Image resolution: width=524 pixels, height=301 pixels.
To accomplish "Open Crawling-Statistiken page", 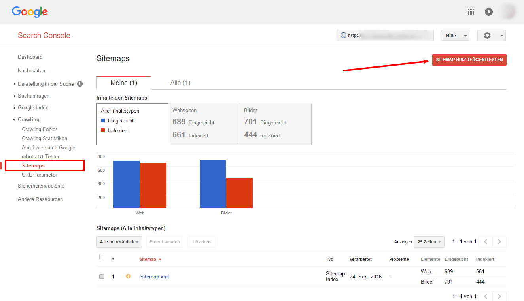I will pos(45,138).
